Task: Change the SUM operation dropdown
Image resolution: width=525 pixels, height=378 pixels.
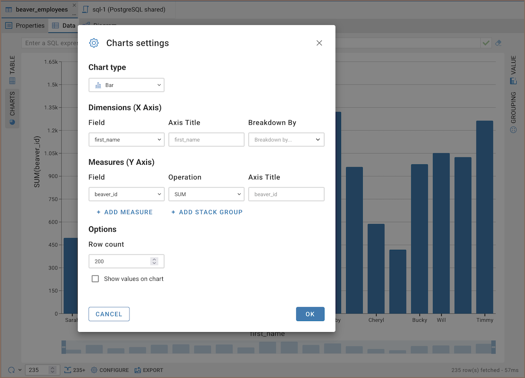Action: 206,194
